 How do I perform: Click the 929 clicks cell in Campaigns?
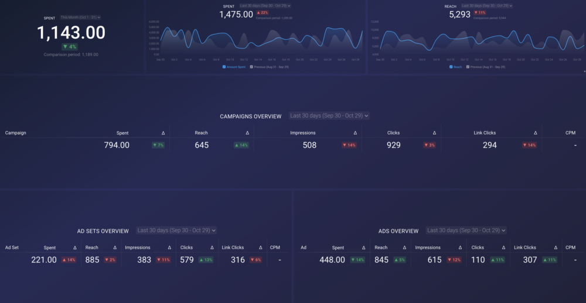tap(394, 145)
